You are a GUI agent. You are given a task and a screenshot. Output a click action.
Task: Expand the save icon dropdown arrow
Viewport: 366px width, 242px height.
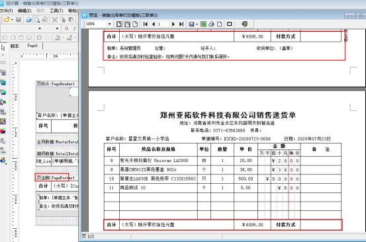coord(197,24)
